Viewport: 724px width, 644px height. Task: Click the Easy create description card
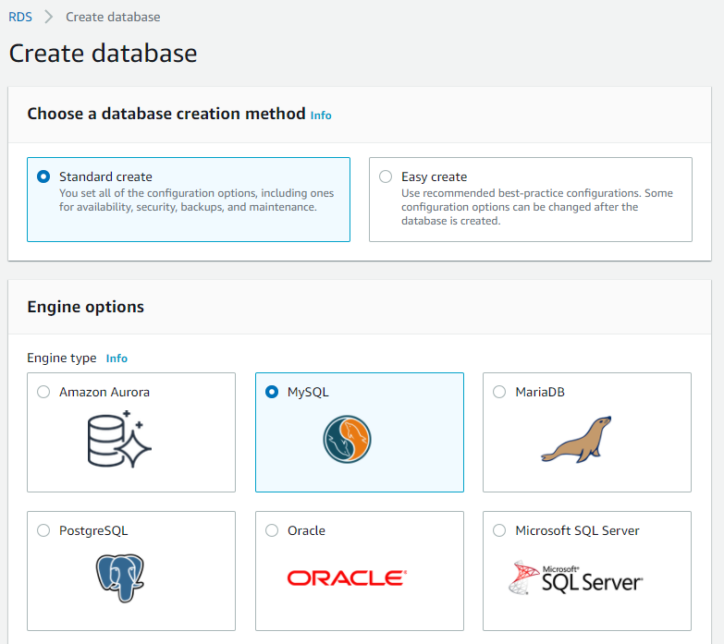(531, 200)
